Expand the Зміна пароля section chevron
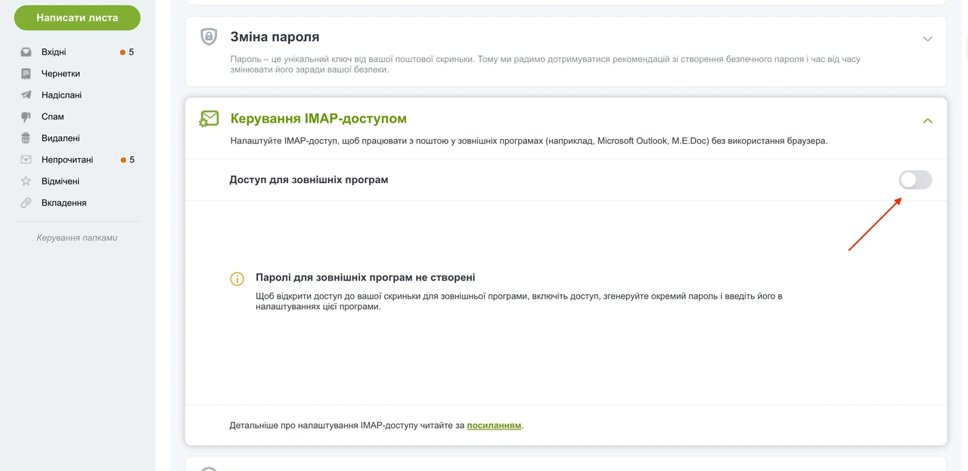Screen dimensions: 968x471 tap(928, 39)
